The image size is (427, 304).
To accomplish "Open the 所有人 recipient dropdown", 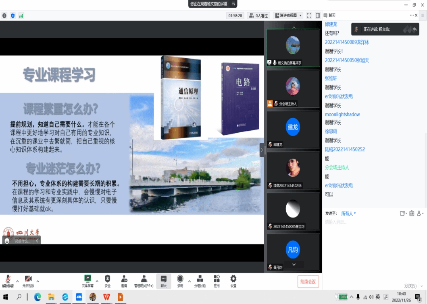I will [348, 214].
